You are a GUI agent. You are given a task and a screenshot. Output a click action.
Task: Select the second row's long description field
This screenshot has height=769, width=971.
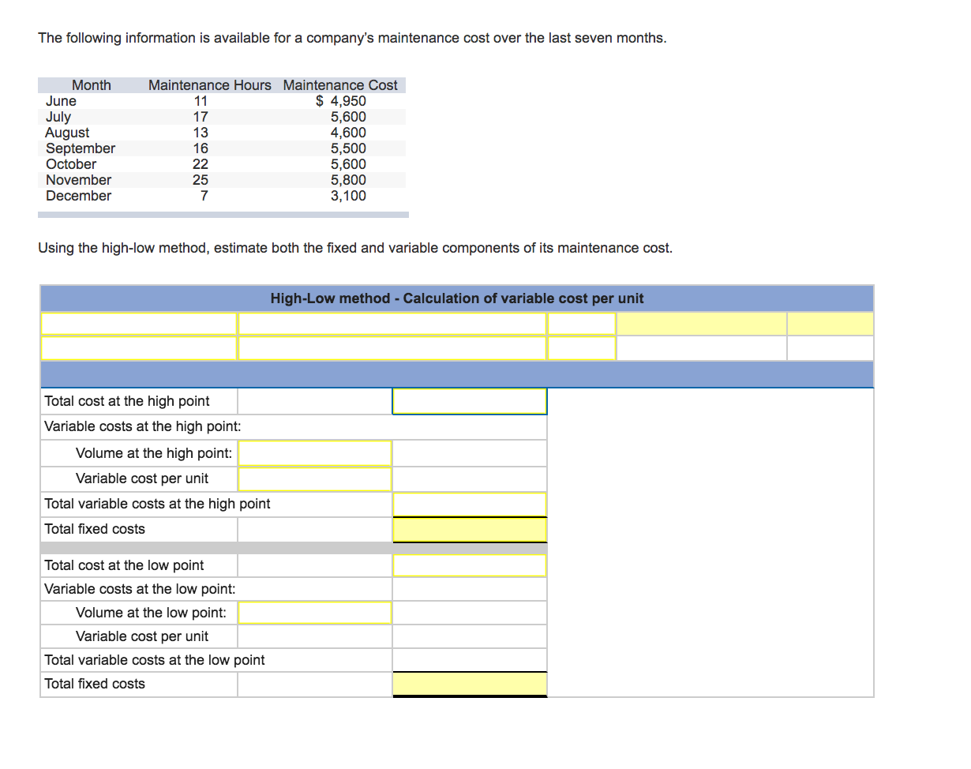pyautogui.click(x=391, y=347)
